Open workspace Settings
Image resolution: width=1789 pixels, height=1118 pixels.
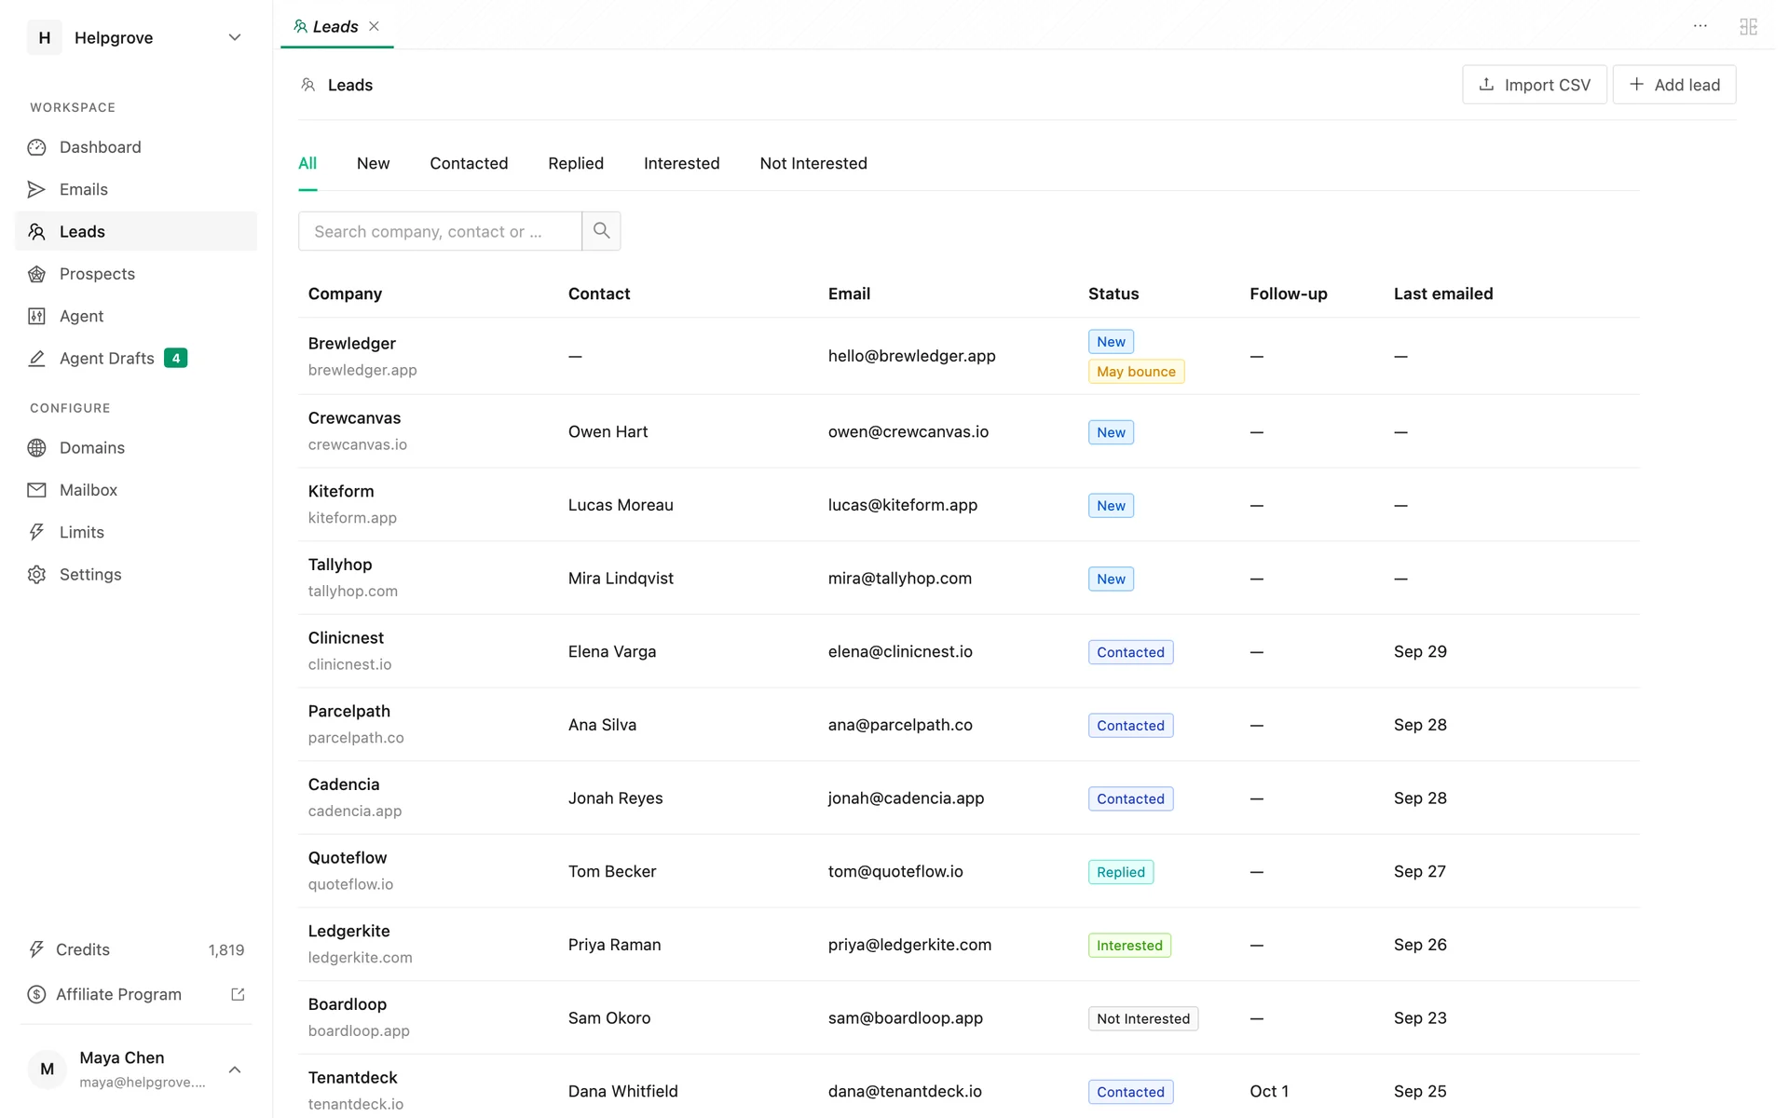136,574
